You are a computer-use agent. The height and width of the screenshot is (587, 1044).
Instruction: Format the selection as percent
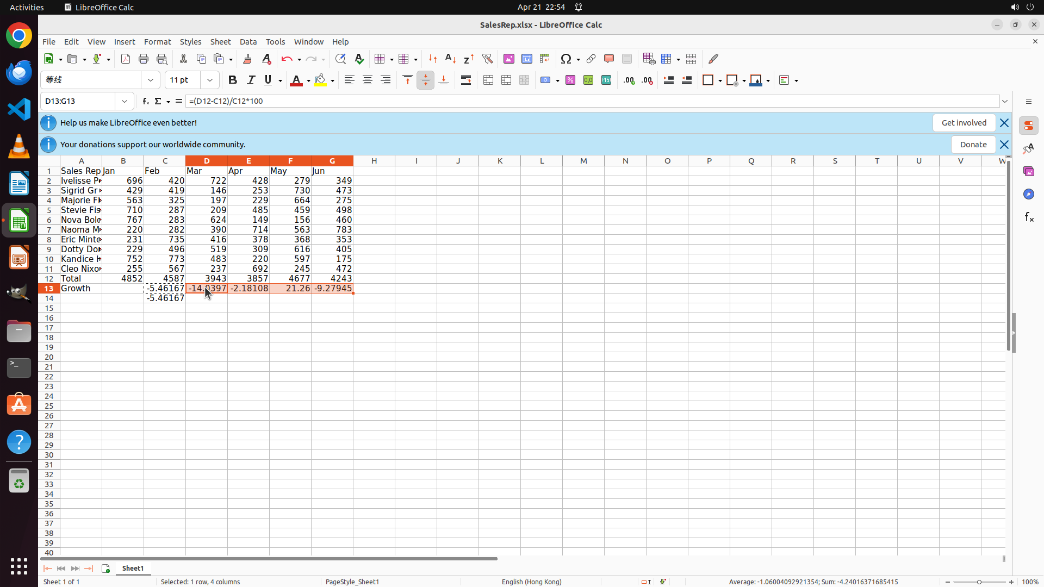point(570,80)
